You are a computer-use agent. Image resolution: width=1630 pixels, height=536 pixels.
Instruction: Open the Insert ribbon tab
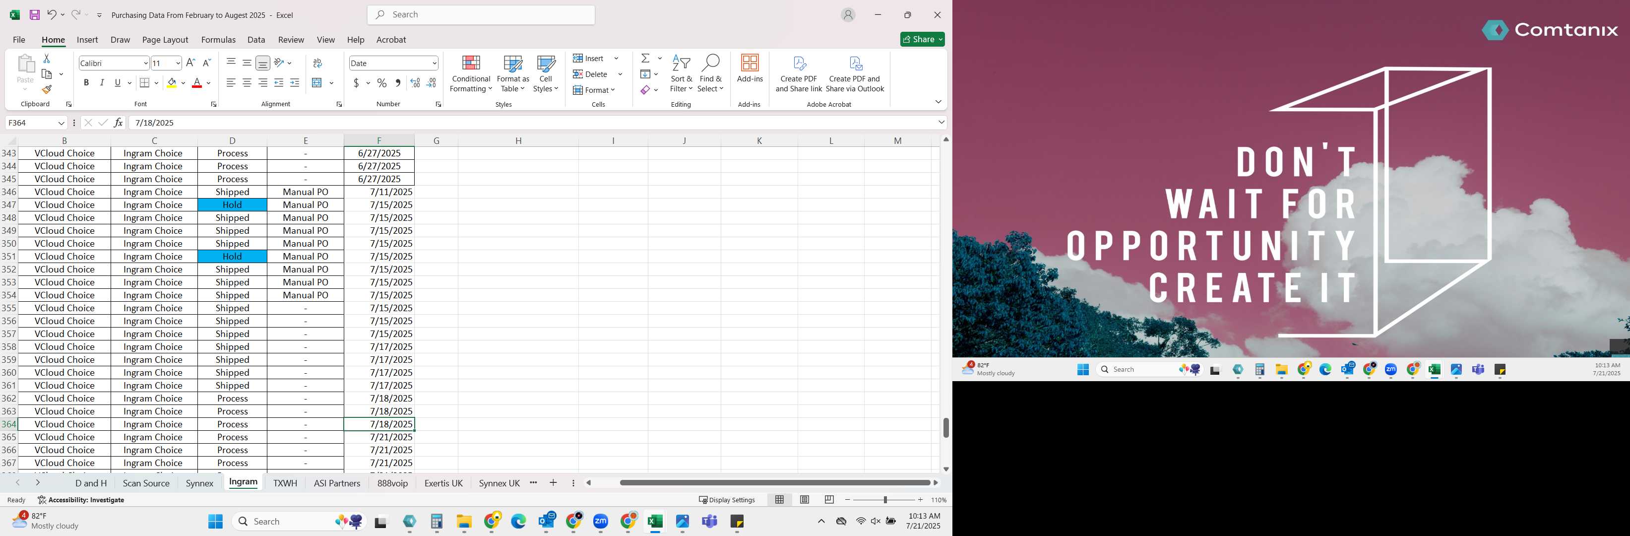(x=87, y=39)
